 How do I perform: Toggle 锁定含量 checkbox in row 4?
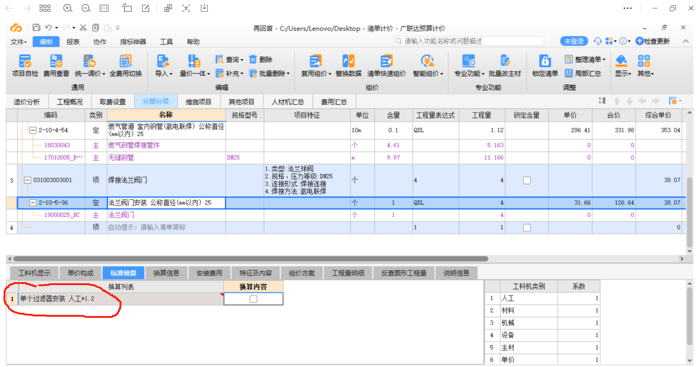pyautogui.click(x=527, y=228)
